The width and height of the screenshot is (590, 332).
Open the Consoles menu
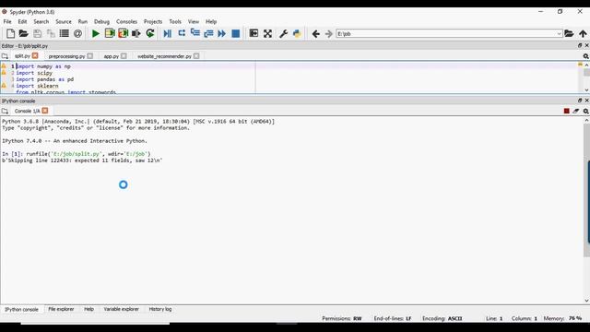pyautogui.click(x=126, y=22)
